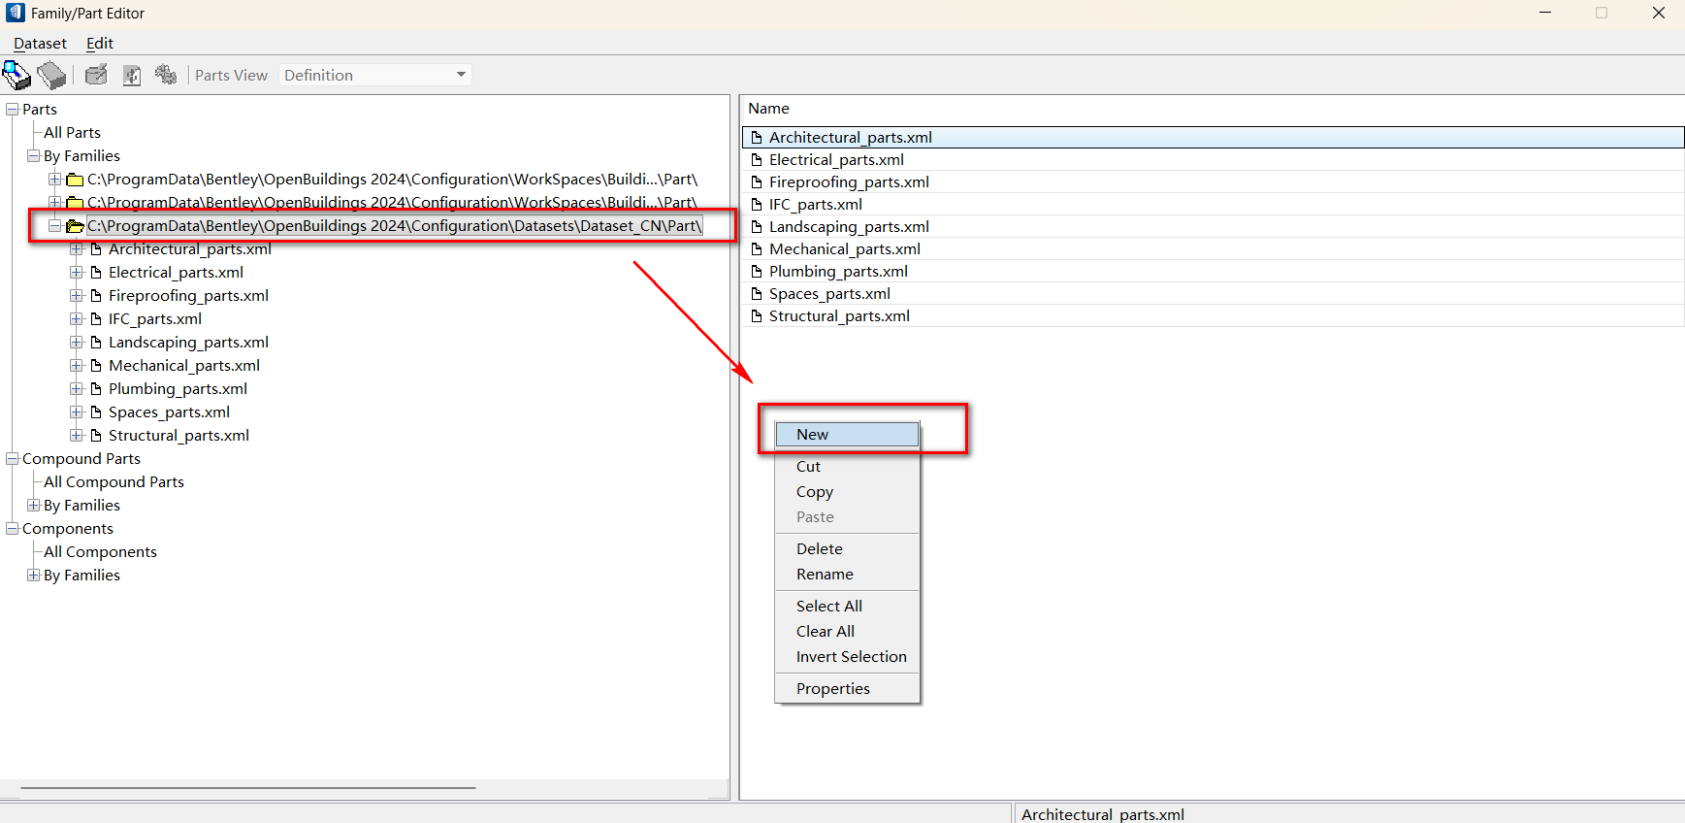Select the All Compound Parts tree node
Viewport: 1685px width, 823px height.
[113, 482]
